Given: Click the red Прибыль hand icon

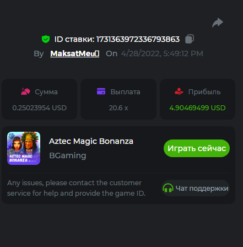Looking at the screenshot, I should (179, 92).
